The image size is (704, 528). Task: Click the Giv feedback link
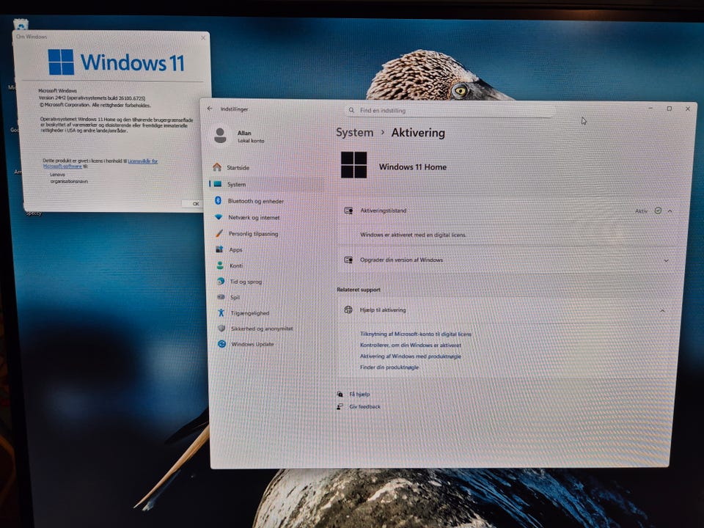[365, 406]
